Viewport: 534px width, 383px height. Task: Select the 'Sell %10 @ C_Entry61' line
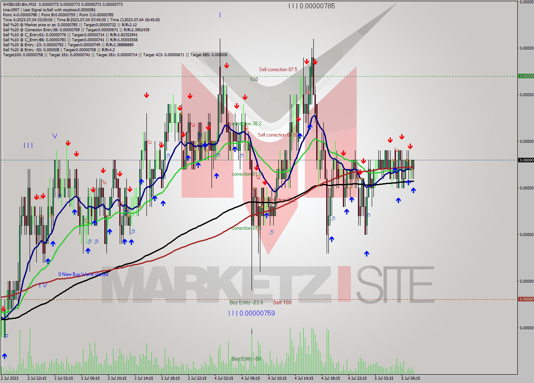tap(70, 35)
